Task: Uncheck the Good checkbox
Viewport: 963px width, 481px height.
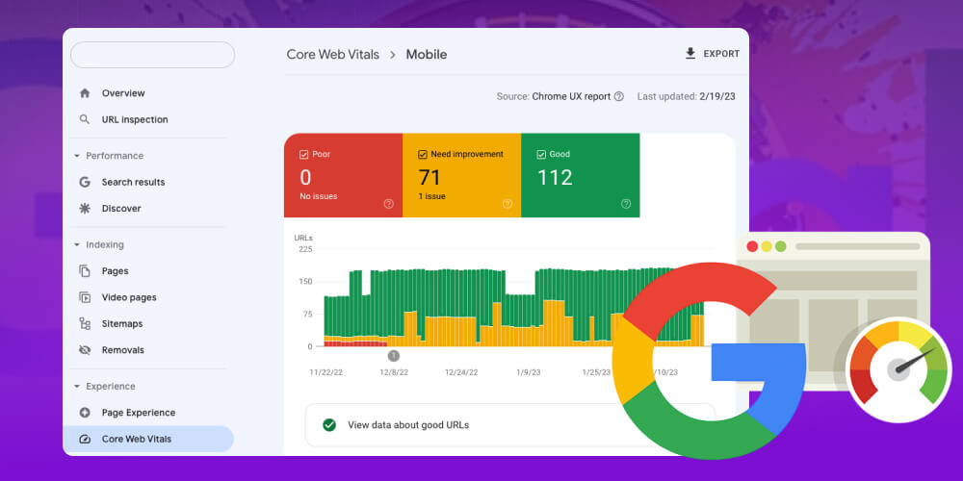Action: click(541, 155)
